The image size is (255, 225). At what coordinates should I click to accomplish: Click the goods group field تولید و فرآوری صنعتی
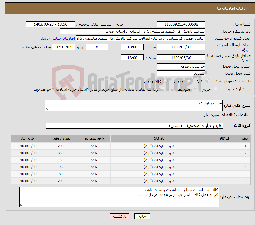point(135,126)
